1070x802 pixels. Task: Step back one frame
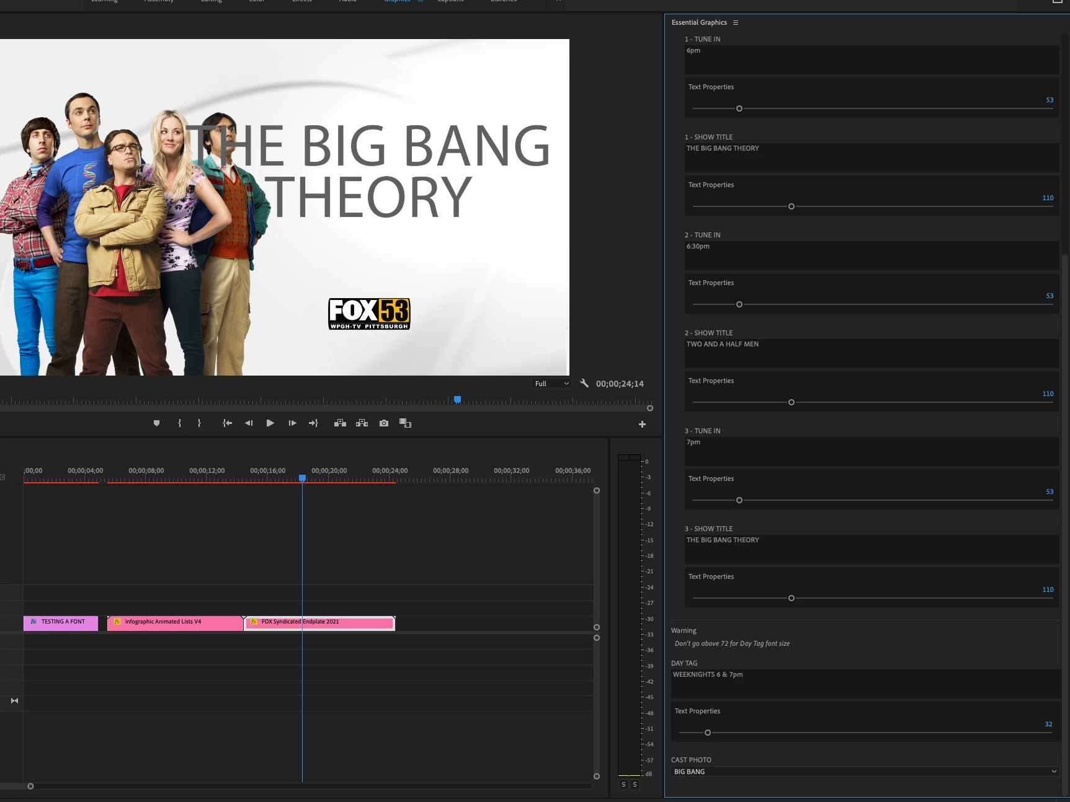click(x=249, y=423)
